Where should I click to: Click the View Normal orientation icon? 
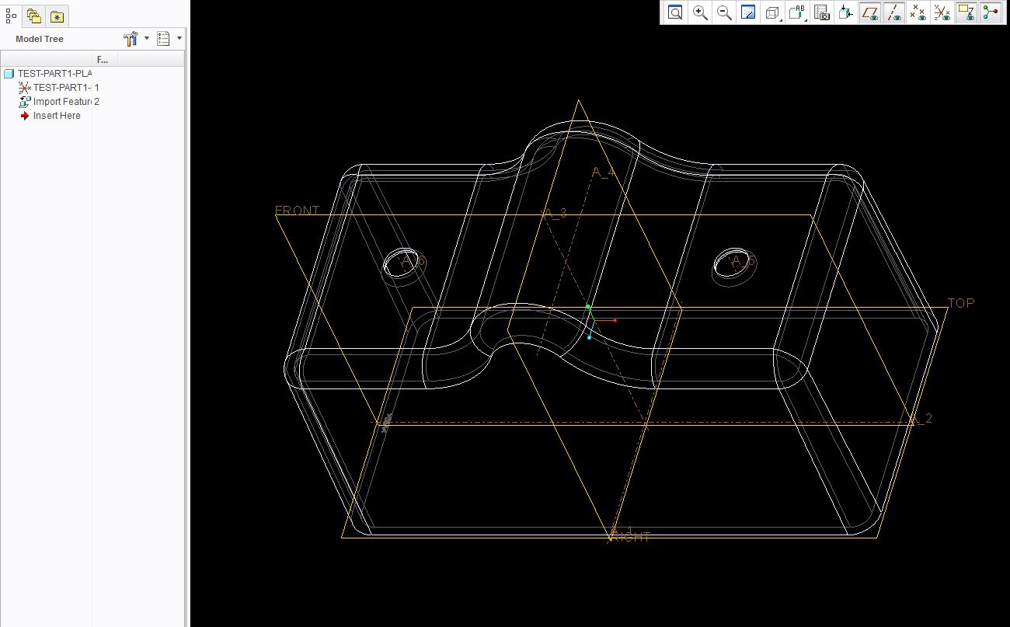(845, 12)
